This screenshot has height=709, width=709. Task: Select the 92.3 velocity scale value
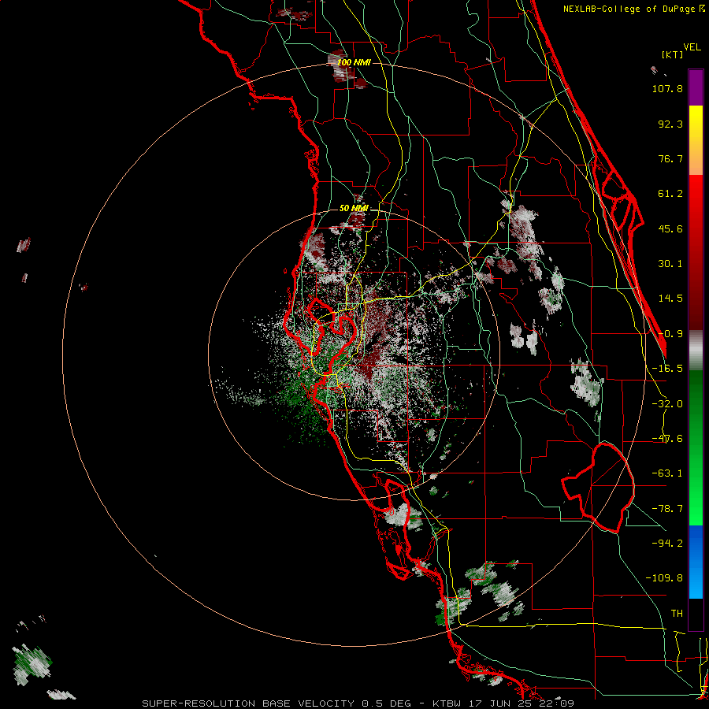(x=670, y=124)
